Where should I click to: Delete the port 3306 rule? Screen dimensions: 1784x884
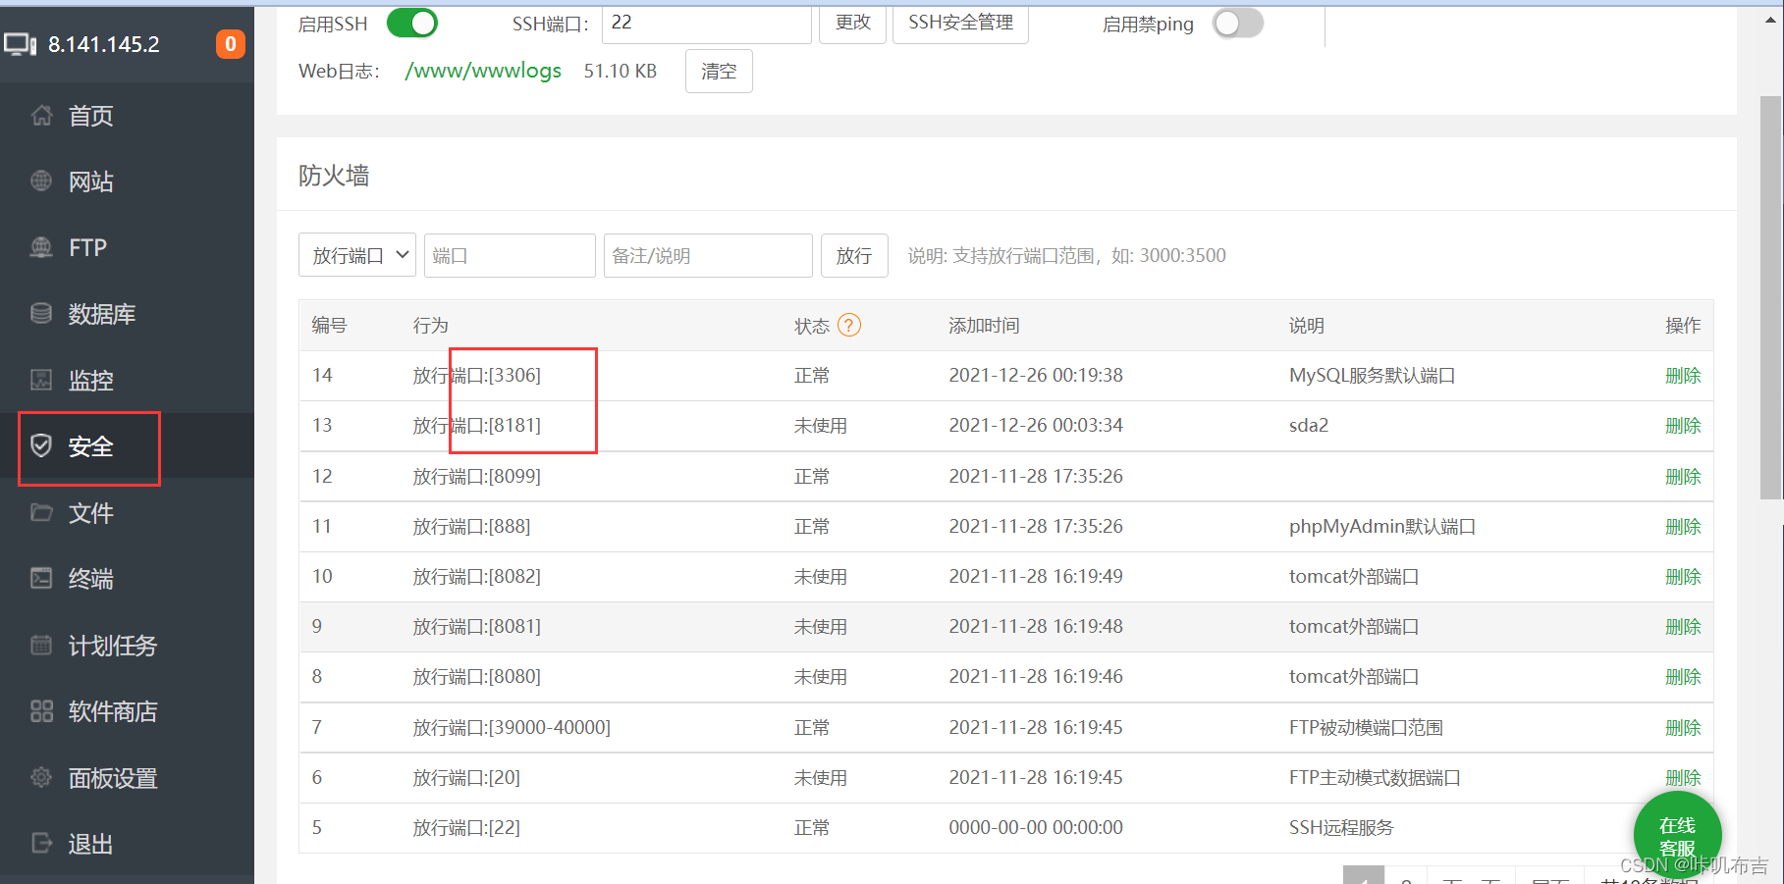click(1683, 376)
